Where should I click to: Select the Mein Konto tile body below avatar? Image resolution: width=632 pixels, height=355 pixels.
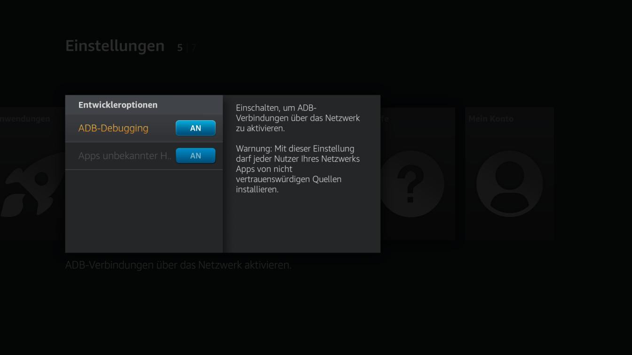click(509, 229)
